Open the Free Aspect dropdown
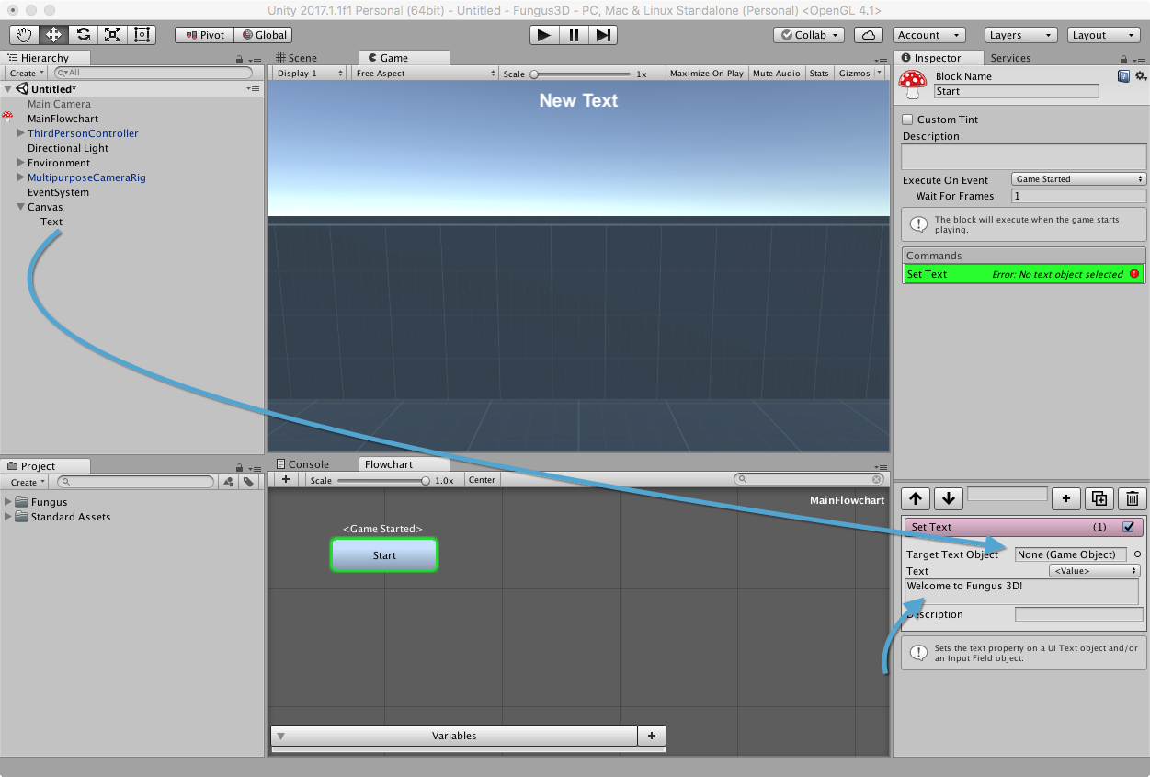The width and height of the screenshot is (1150, 777). pyautogui.click(x=425, y=74)
